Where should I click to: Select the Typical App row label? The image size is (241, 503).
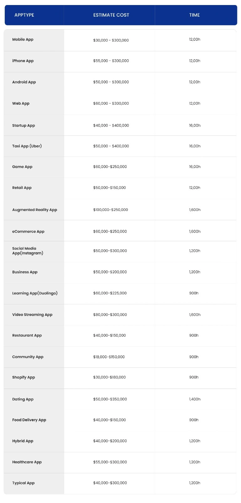point(24,483)
